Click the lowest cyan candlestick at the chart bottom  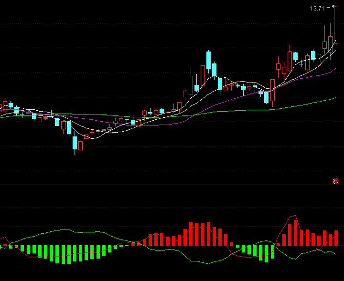tap(75, 143)
